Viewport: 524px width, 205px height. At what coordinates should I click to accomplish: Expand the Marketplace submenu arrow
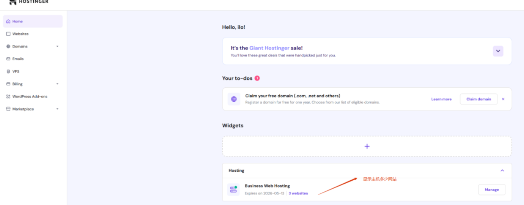coord(57,109)
